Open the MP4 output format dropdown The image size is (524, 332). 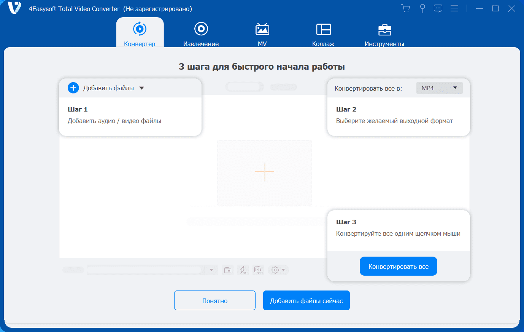click(440, 88)
